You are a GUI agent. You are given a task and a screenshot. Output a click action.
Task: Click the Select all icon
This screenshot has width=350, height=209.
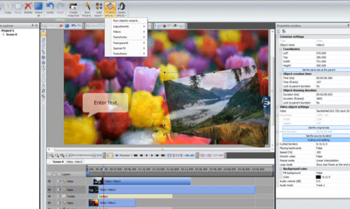pyautogui.click(x=39, y=9)
